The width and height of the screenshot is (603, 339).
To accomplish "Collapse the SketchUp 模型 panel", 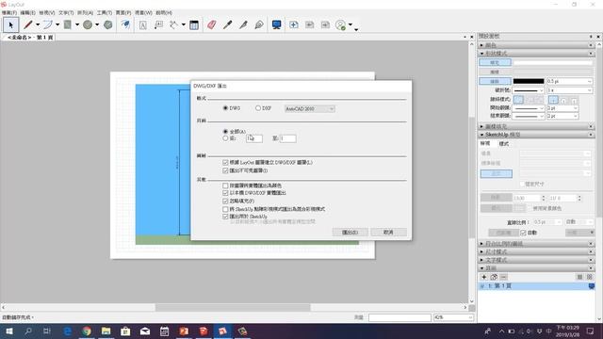I will (x=481, y=135).
